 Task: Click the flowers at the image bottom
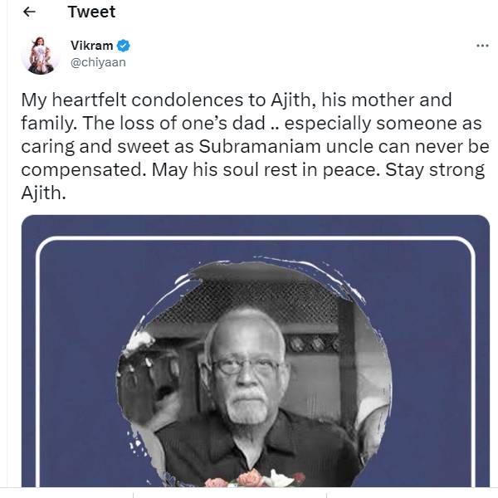click(254, 479)
